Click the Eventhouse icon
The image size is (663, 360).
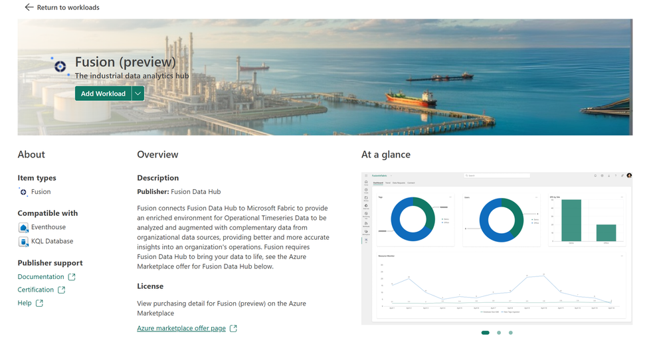click(23, 227)
